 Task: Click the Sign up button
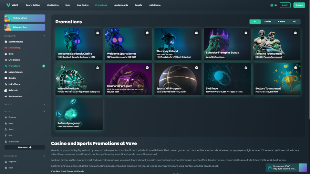pos(299,5)
